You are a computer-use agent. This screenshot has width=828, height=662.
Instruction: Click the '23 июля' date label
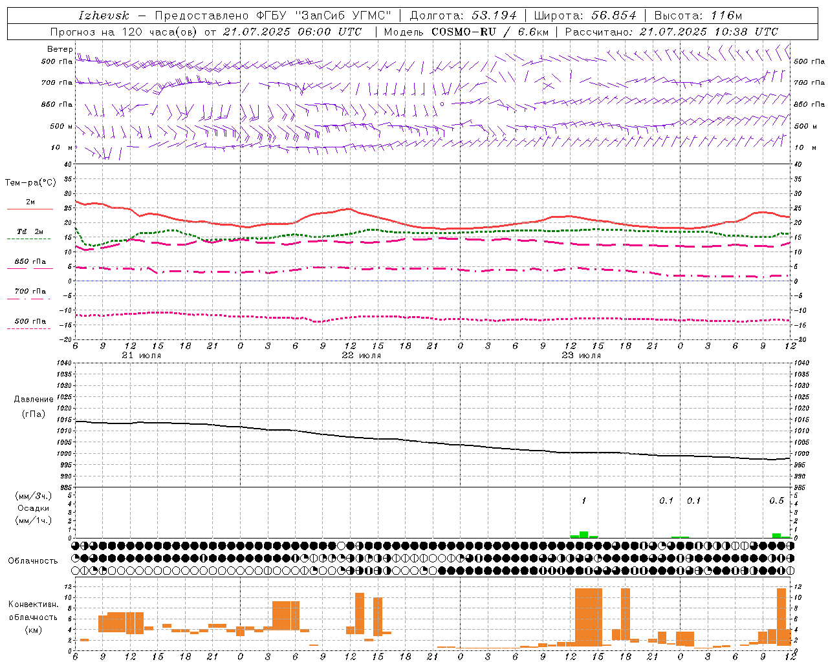581,356
